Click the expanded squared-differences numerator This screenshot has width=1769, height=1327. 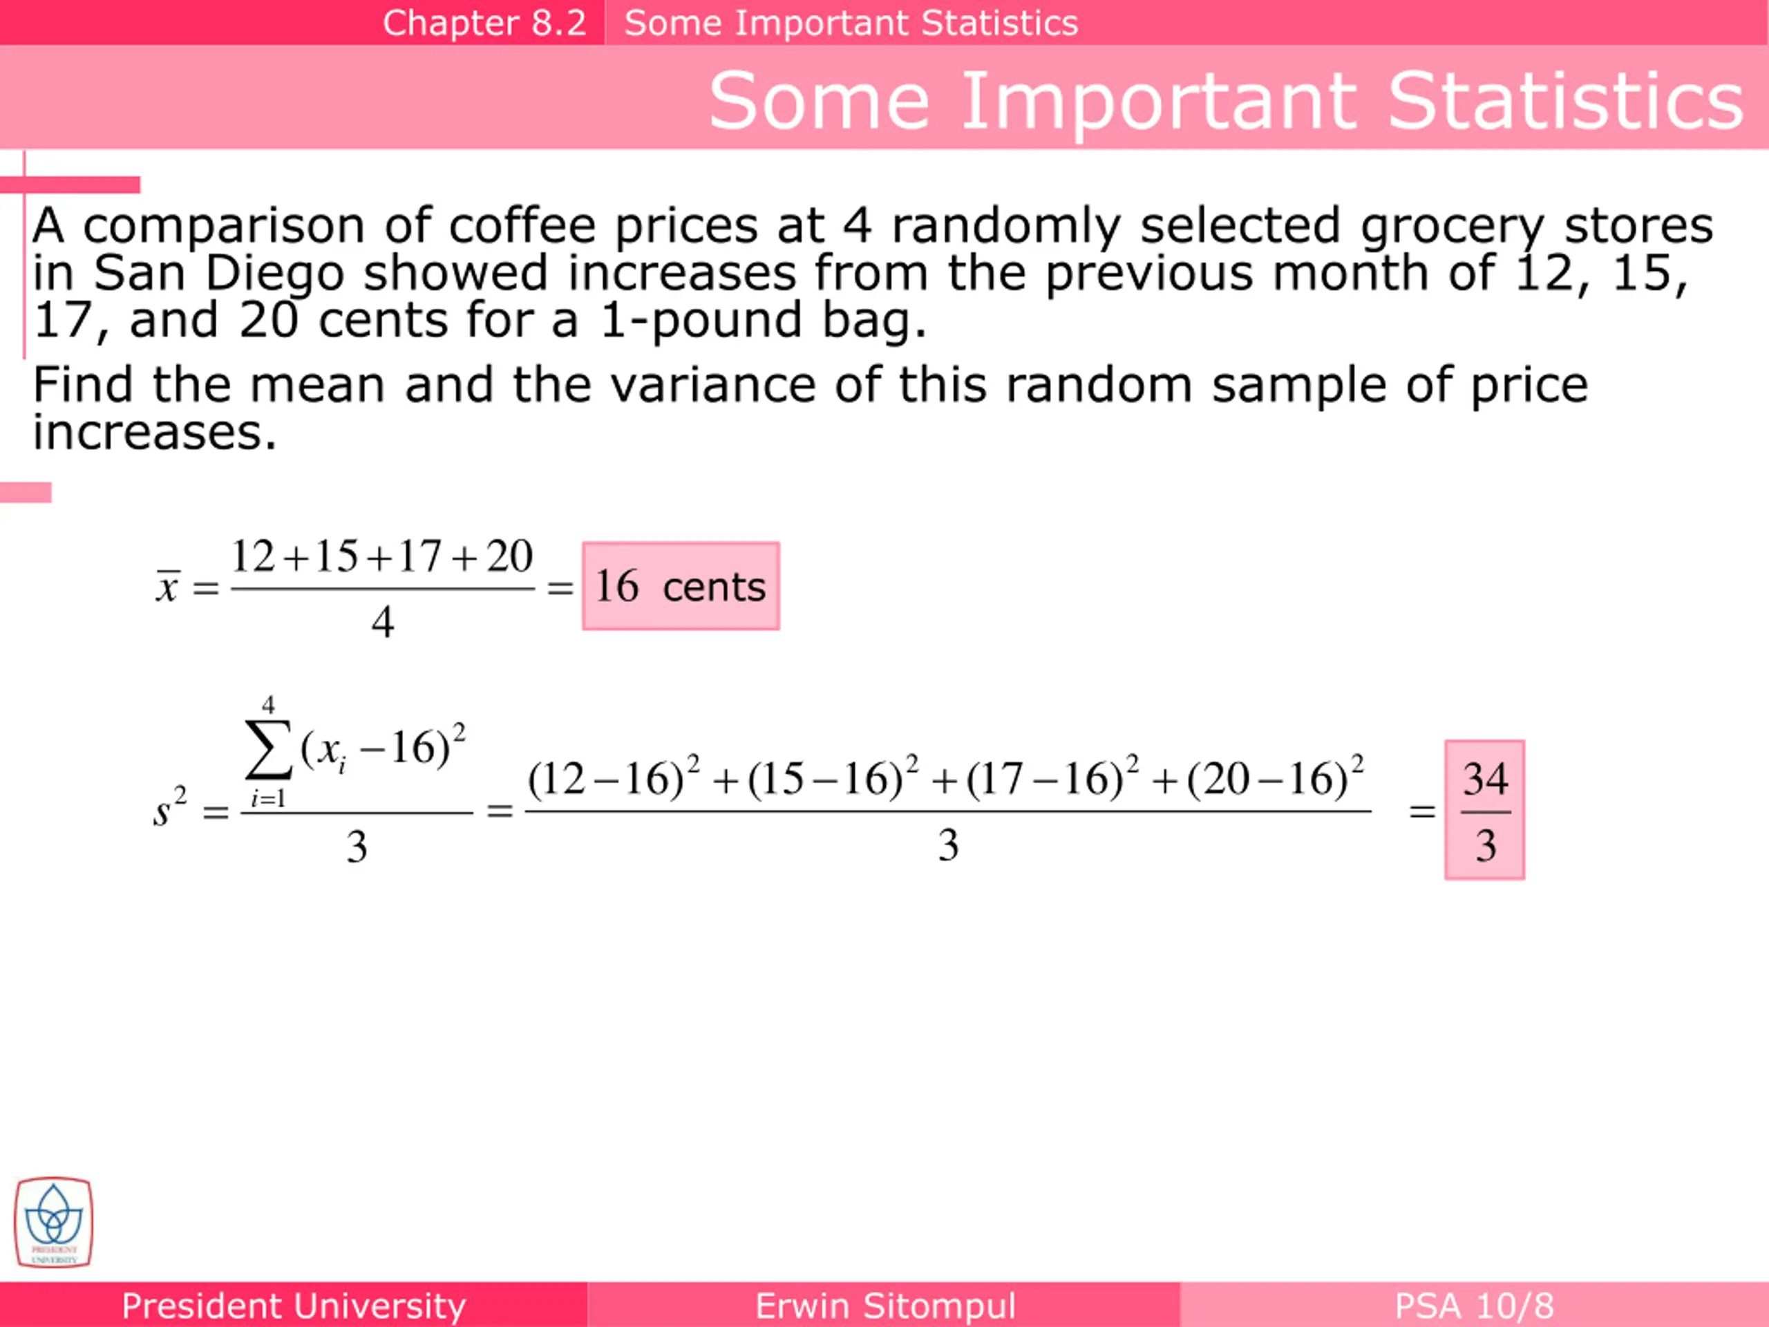pos(946,778)
